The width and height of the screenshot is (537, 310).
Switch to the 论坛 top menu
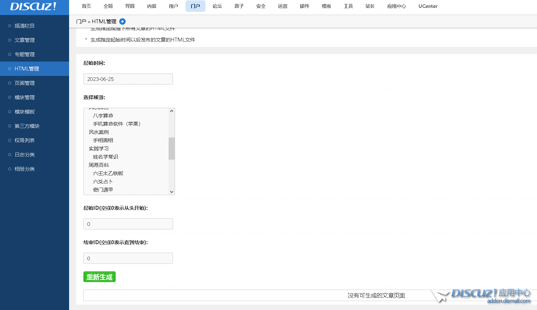coord(217,6)
